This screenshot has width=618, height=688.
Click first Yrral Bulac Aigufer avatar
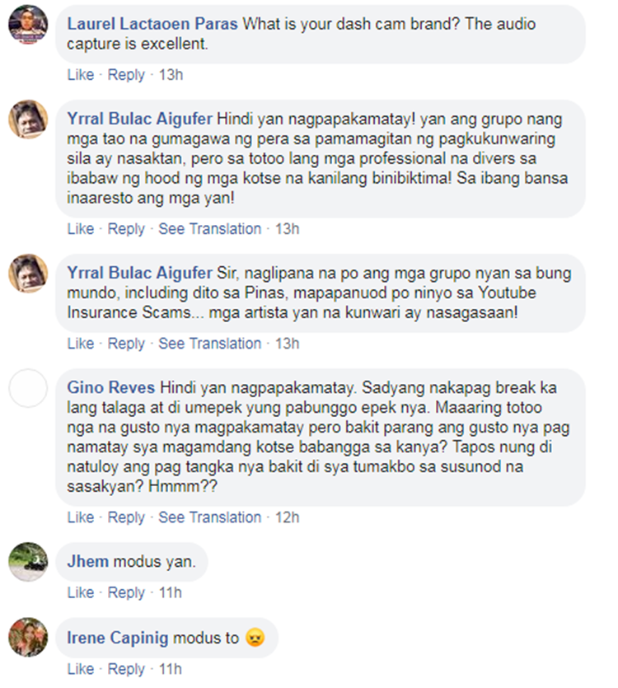[28, 119]
